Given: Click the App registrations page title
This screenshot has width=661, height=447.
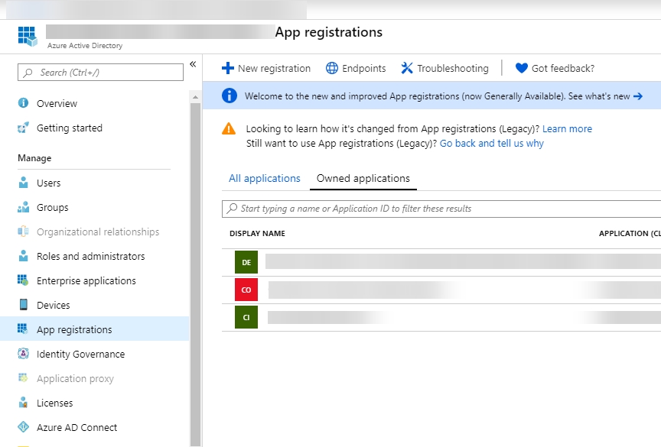Looking at the screenshot, I should coord(329,32).
